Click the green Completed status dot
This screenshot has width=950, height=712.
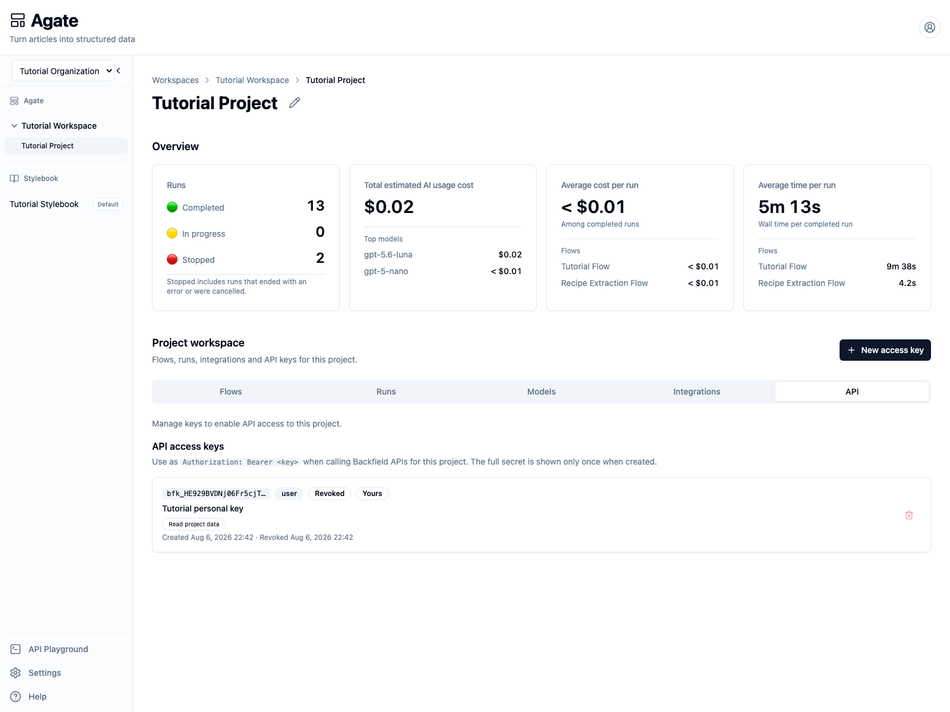coord(172,207)
